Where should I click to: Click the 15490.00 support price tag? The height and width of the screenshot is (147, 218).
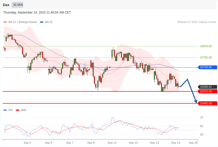click(x=207, y=103)
